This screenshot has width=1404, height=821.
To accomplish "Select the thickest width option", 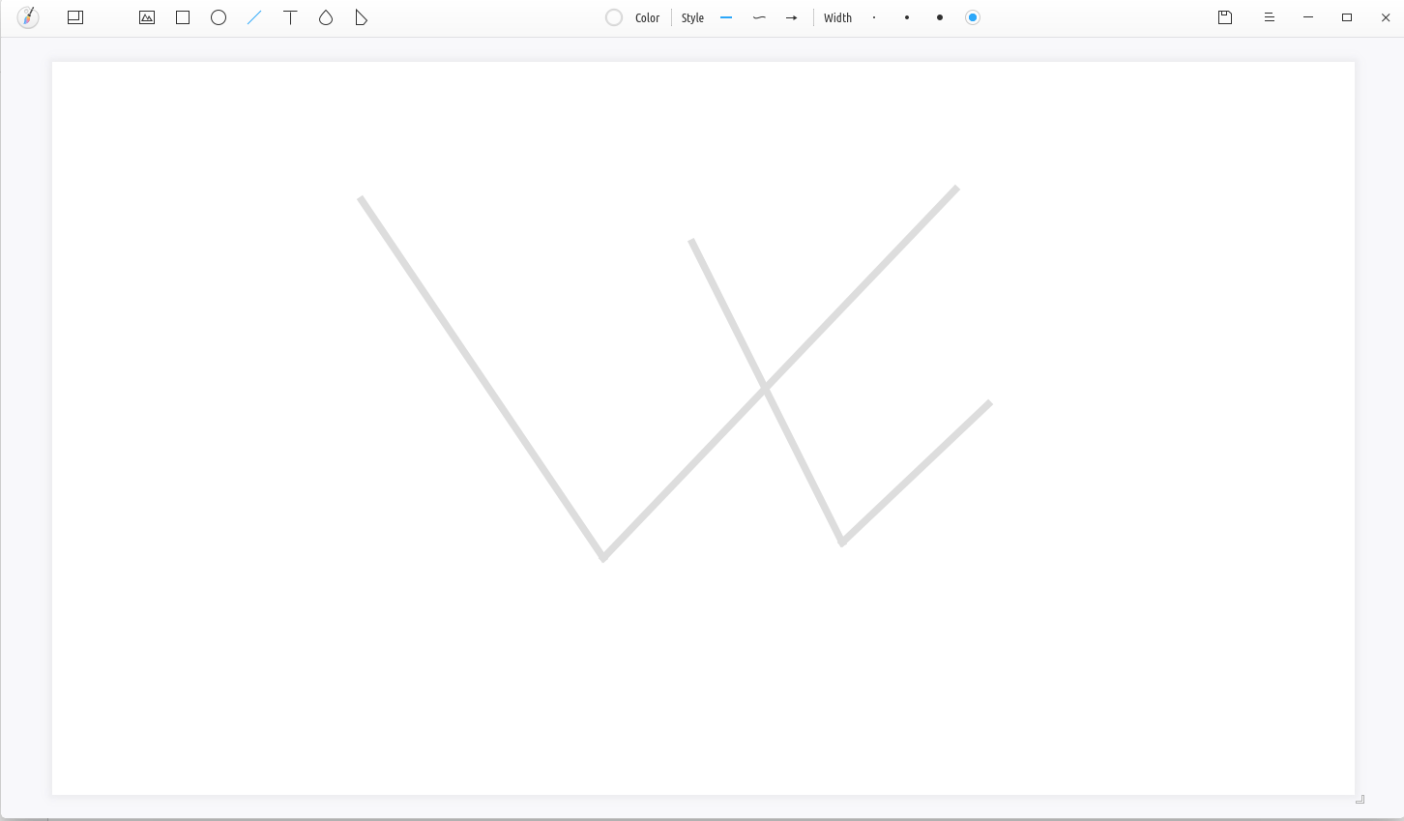I will coord(973,17).
